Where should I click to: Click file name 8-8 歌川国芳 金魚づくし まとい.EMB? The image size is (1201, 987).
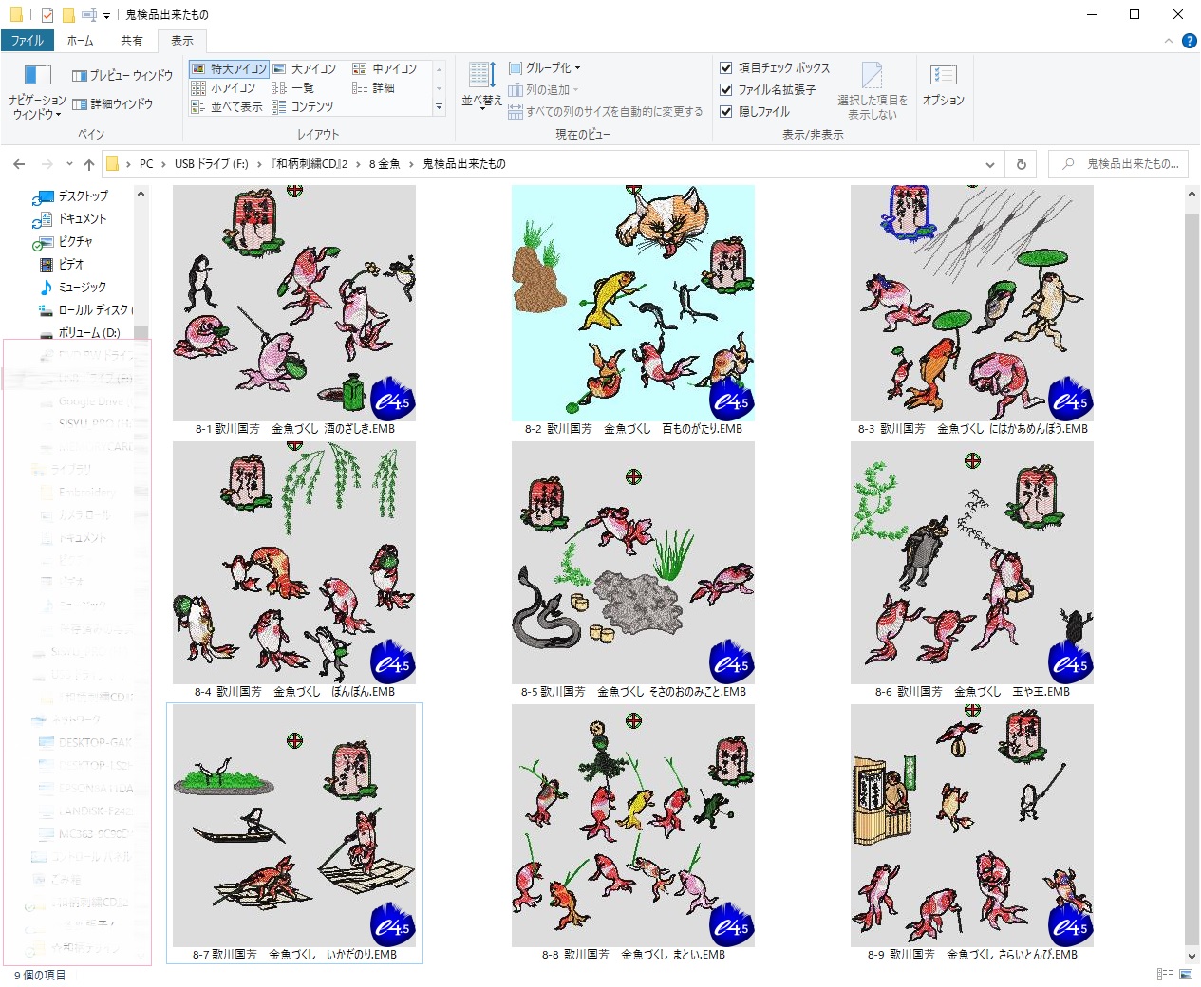click(633, 955)
